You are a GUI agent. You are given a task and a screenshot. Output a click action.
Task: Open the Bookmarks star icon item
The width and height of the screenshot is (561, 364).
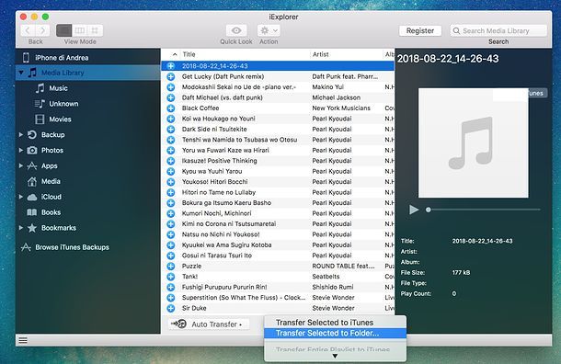point(32,228)
